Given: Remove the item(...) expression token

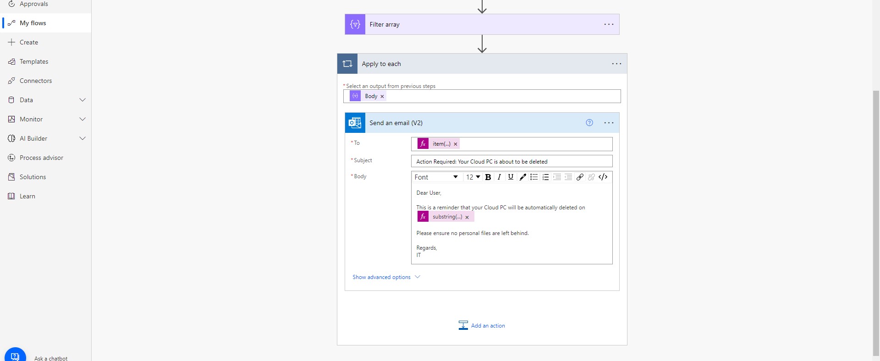Looking at the screenshot, I should (x=456, y=144).
